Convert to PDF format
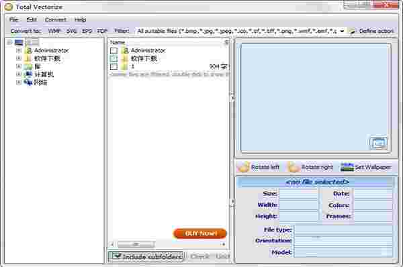Viewport: 403px width, 267px height. [x=102, y=31]
